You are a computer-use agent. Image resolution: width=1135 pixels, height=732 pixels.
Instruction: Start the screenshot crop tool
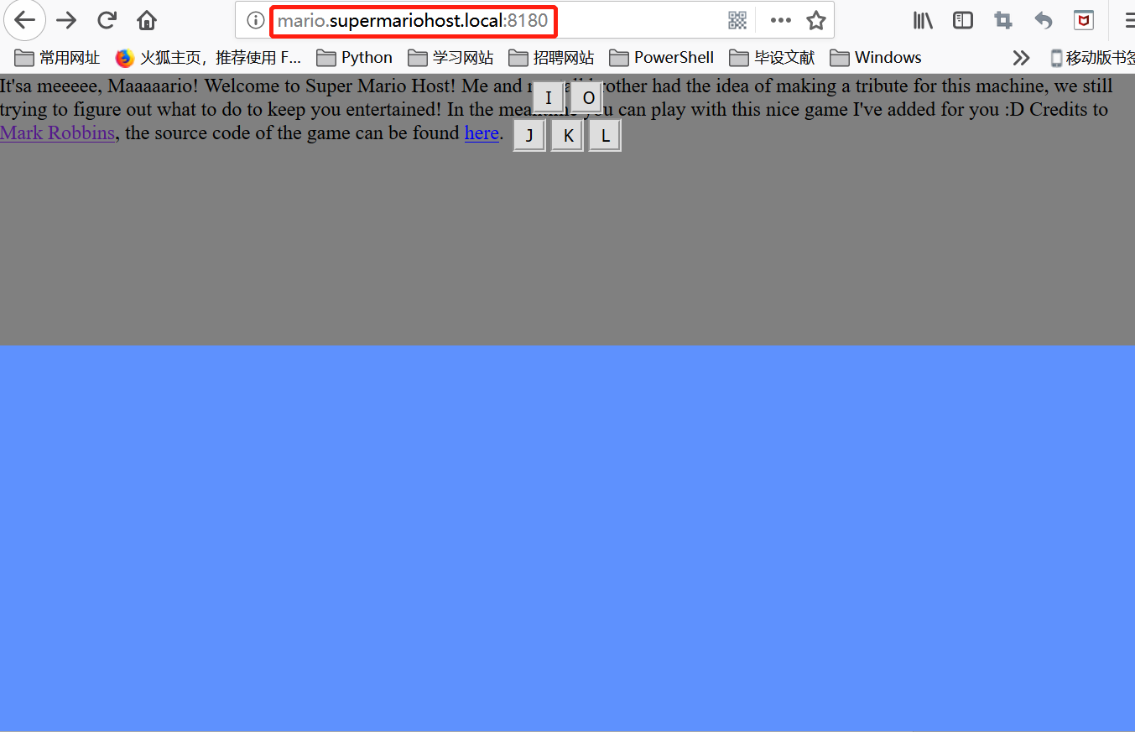tap(1002, 20)
